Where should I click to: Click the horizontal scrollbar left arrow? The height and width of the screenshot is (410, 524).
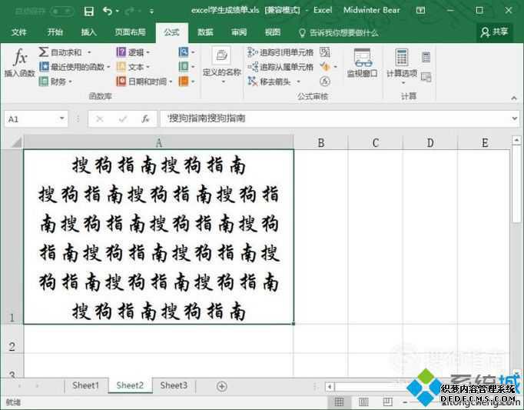[330, 387]
